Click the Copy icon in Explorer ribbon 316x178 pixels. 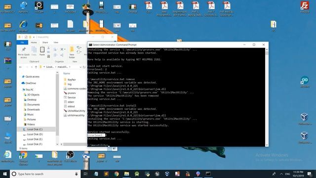34,51
